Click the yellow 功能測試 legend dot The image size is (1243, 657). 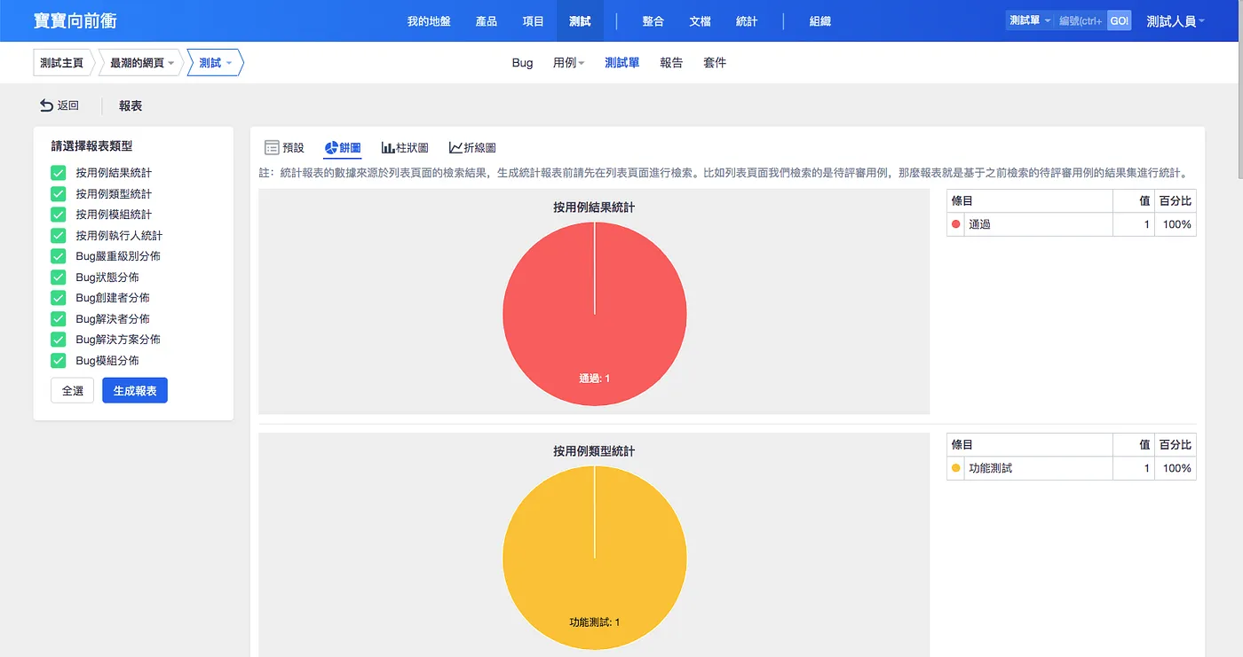coord(956,468)
